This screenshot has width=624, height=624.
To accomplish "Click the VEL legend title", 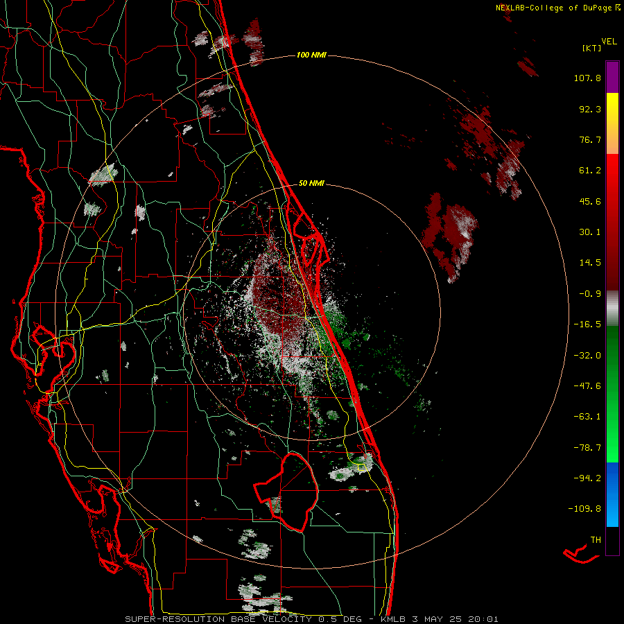I will pyautogui.click(x=609, y=41).
